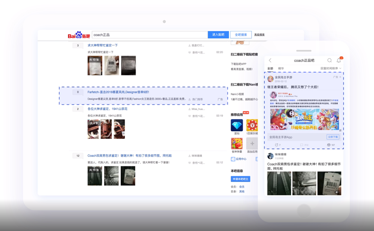The height and width of the screenshot is (231, 374).
Task: Tap the phone post 'Coach双肩男包求鉴定' title
Action: pos(304,166)
